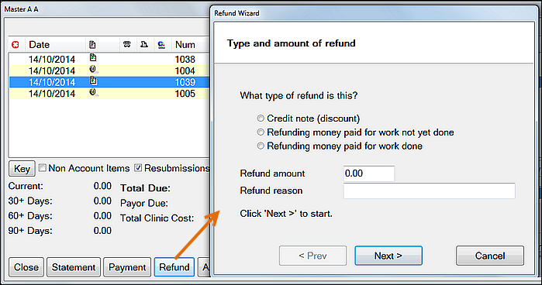The image size is (542, 285).
Task: Select the date in highlighted row 1039
Action: click(52, 82)
